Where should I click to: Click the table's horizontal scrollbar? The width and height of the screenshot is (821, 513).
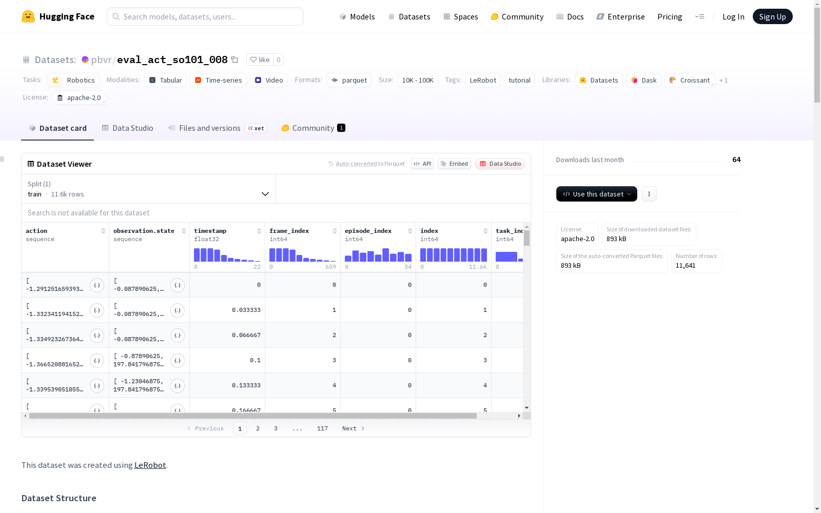point(253,416)
